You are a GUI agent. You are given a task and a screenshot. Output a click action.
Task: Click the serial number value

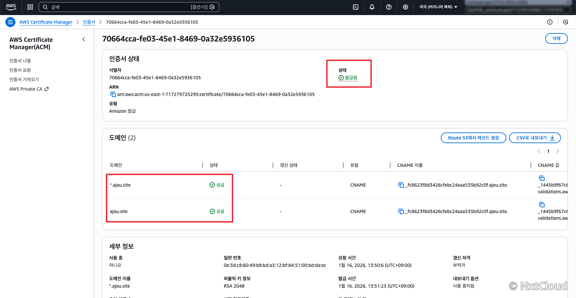tap(275, 265)
